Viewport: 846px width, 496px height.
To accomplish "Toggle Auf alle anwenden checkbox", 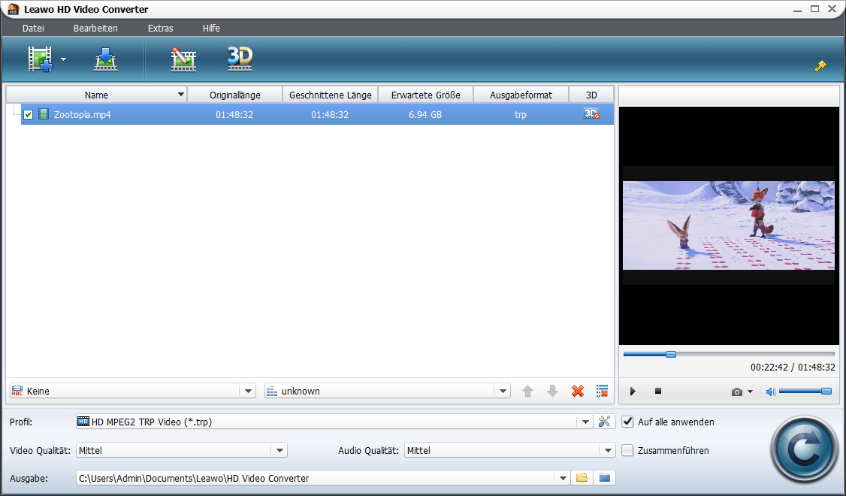I will (627, 422).
